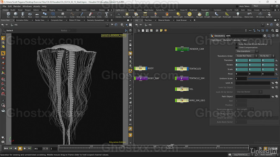Open the Assets menu
This screenshot has width=280, height=157.
coord(37,6)
